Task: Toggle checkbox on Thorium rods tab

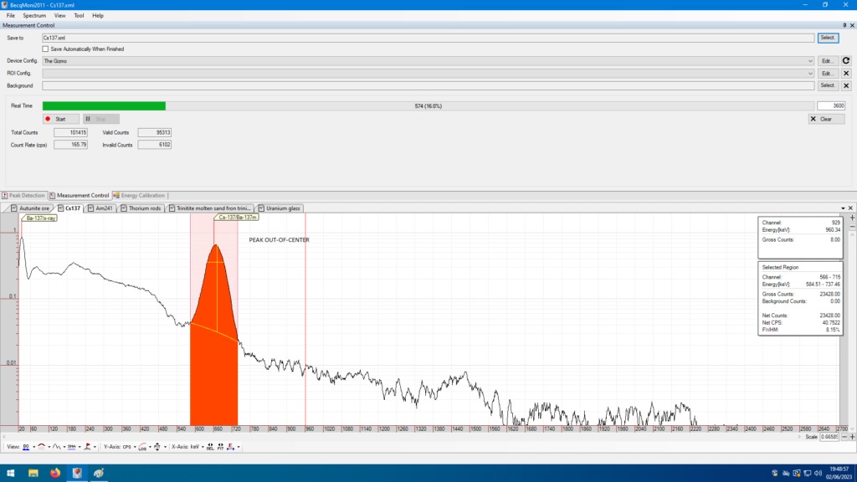Action: (124, 208)
